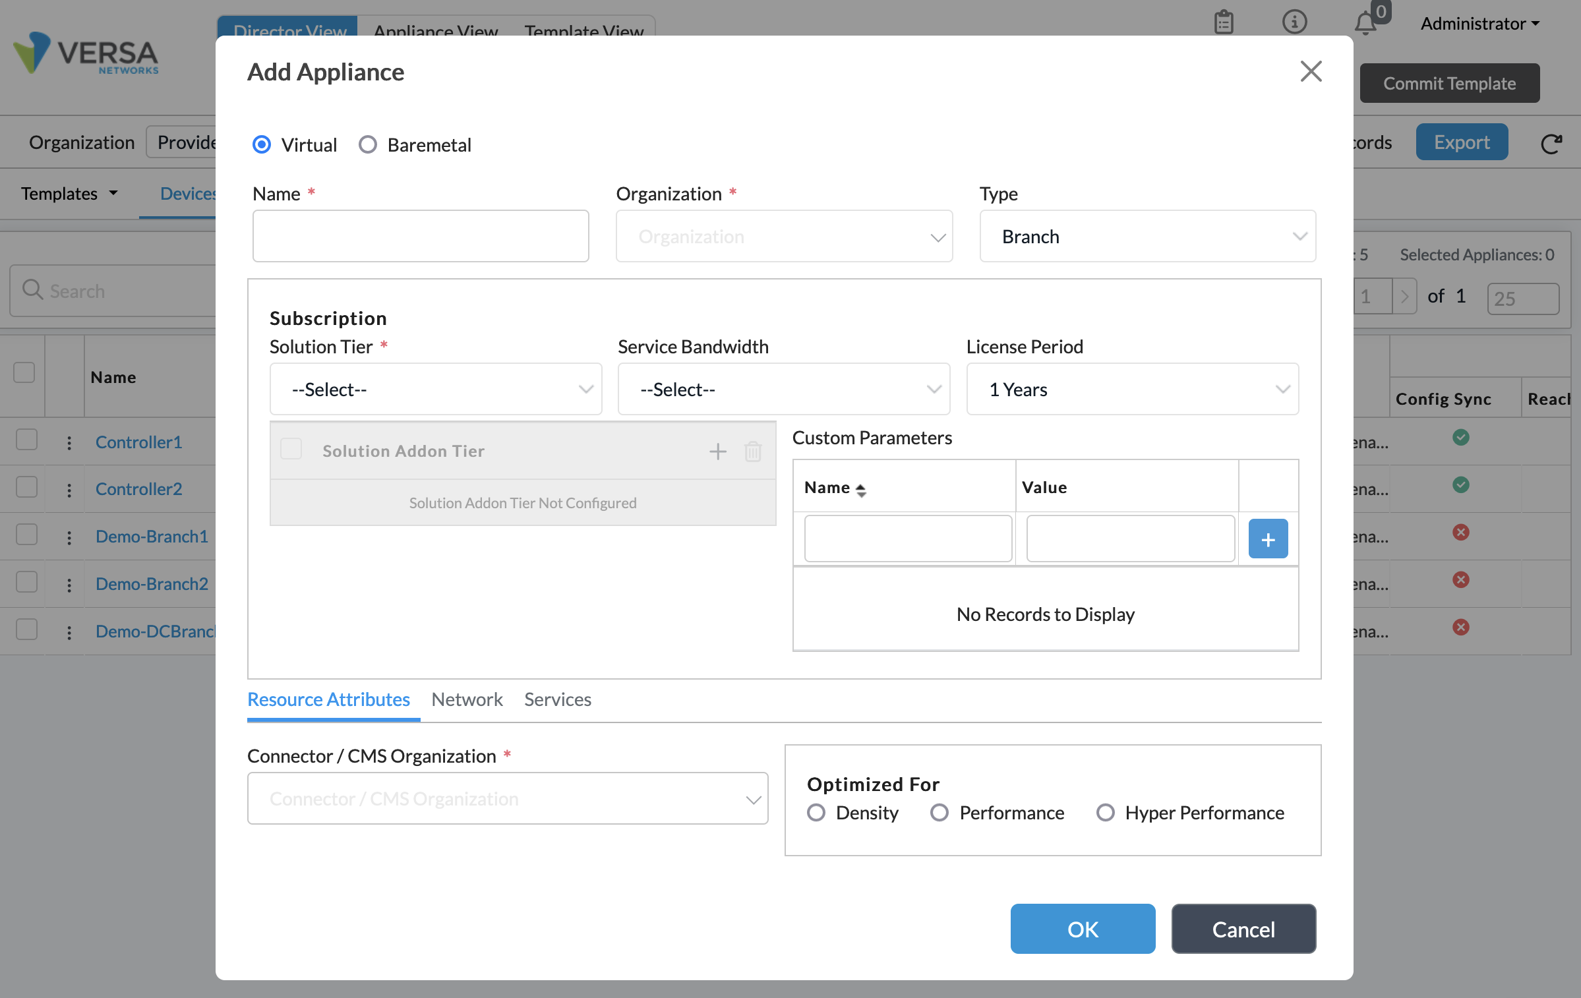
Task: Tick the Controller1 row checkbox
Action: pos(26,439)
